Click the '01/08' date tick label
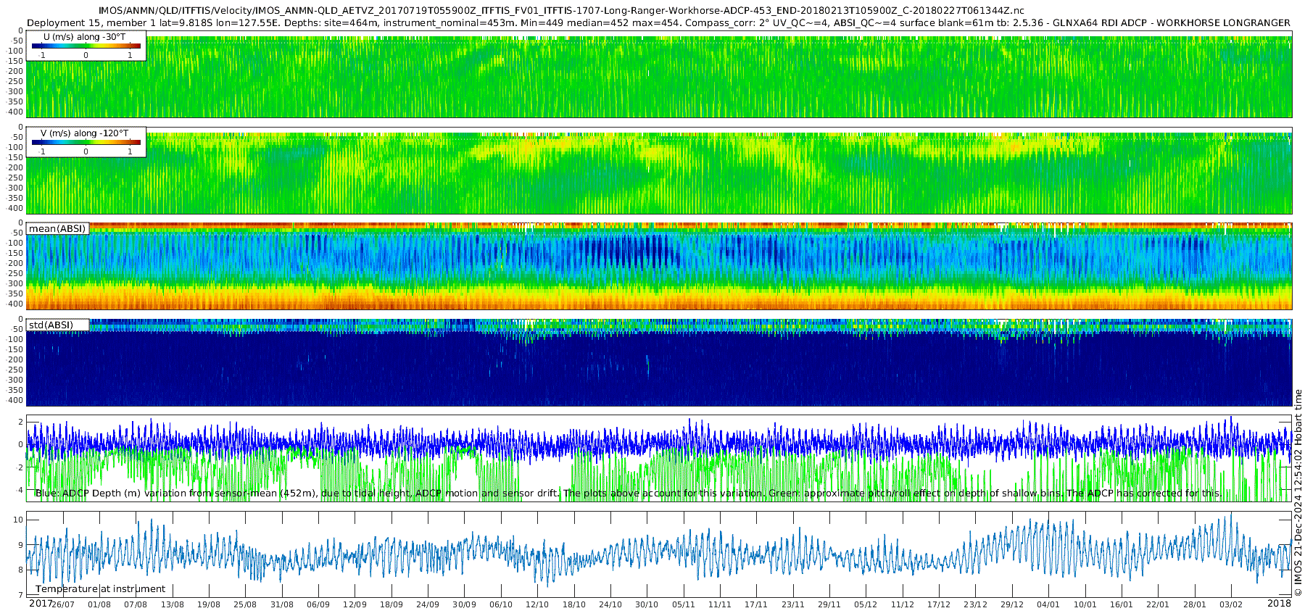 click(99, 605)
